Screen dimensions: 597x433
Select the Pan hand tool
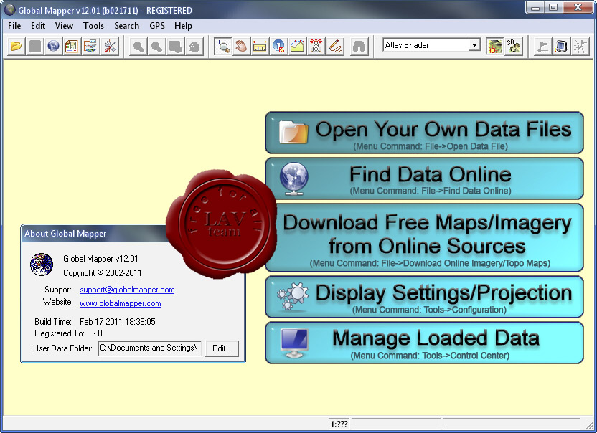[x=241, y=47]
